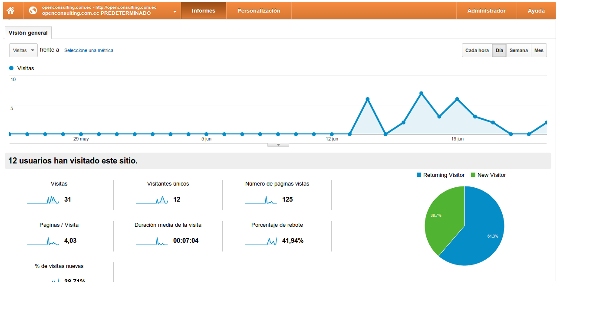The height and width of the screenshot is (333, 593).
Task: Click the Seleccione una métrica link
Action: (89, 51)
